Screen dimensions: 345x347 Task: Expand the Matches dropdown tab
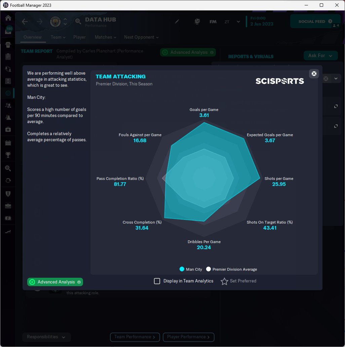[x=106, y=37]
